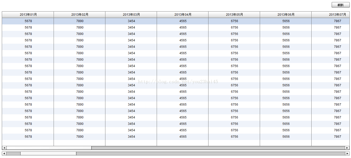Choose the 2013年06月 column header
351x158 pixels.
tap(286, 15)
